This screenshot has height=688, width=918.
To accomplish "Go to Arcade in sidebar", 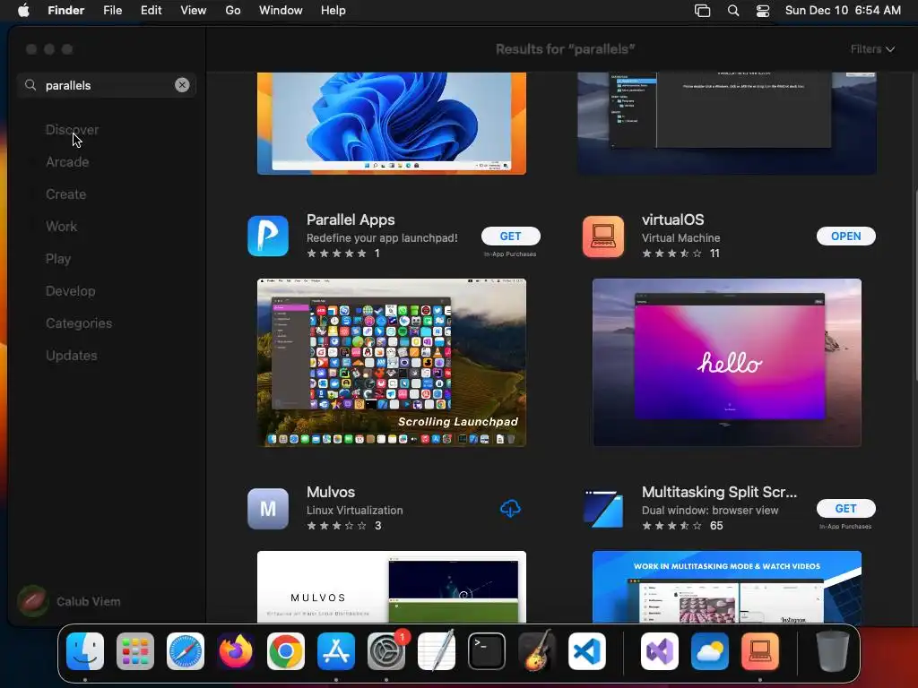I will pyautogui.click(x=67, y=162).
